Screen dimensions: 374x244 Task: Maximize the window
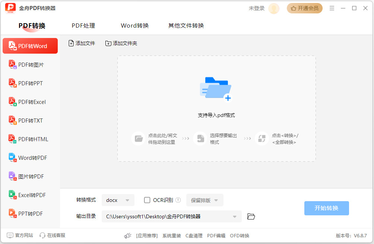[x=354, y=8]
